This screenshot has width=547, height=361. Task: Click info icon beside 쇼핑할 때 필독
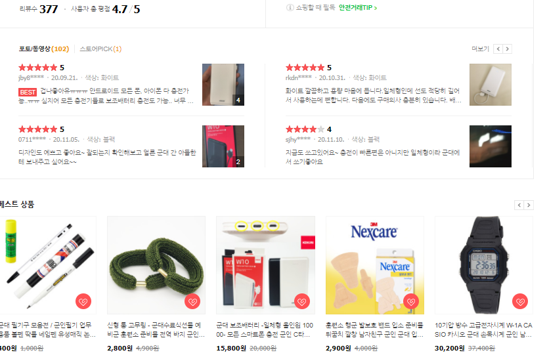coord(290,7)
